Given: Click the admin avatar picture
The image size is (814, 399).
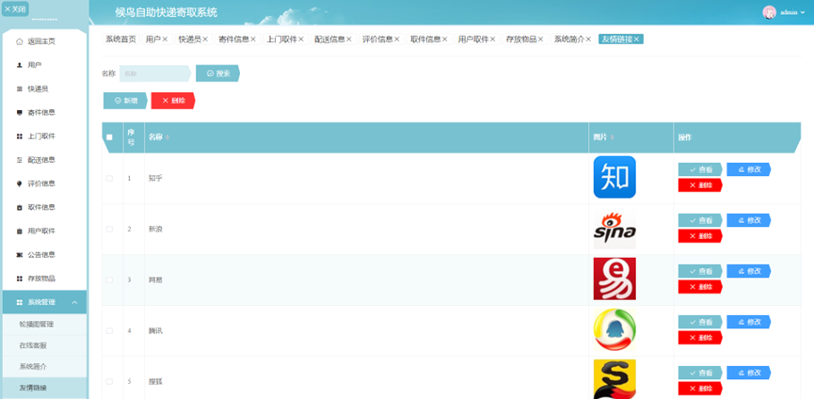Looking at the screenshot, I should coord(769,12).
